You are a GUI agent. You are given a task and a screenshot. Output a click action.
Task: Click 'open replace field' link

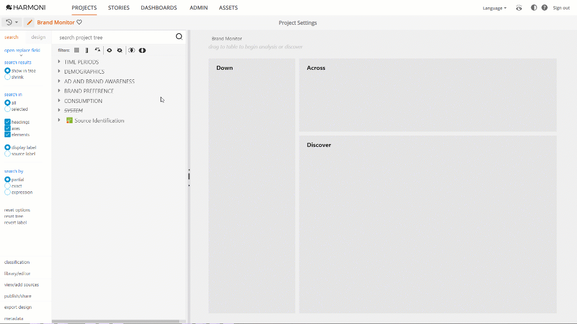click(22, 50)
